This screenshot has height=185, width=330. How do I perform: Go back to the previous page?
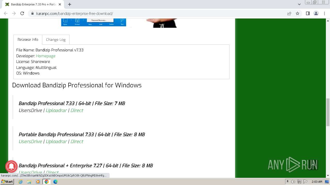tap(6, 13)
